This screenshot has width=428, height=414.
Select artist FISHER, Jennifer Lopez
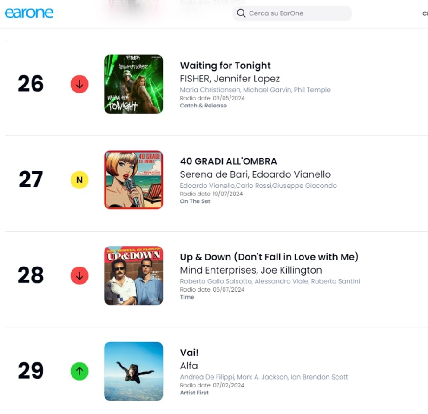coord(230,79)
